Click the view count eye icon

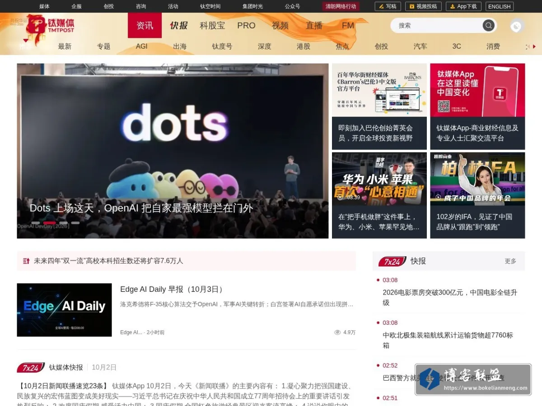337,332
